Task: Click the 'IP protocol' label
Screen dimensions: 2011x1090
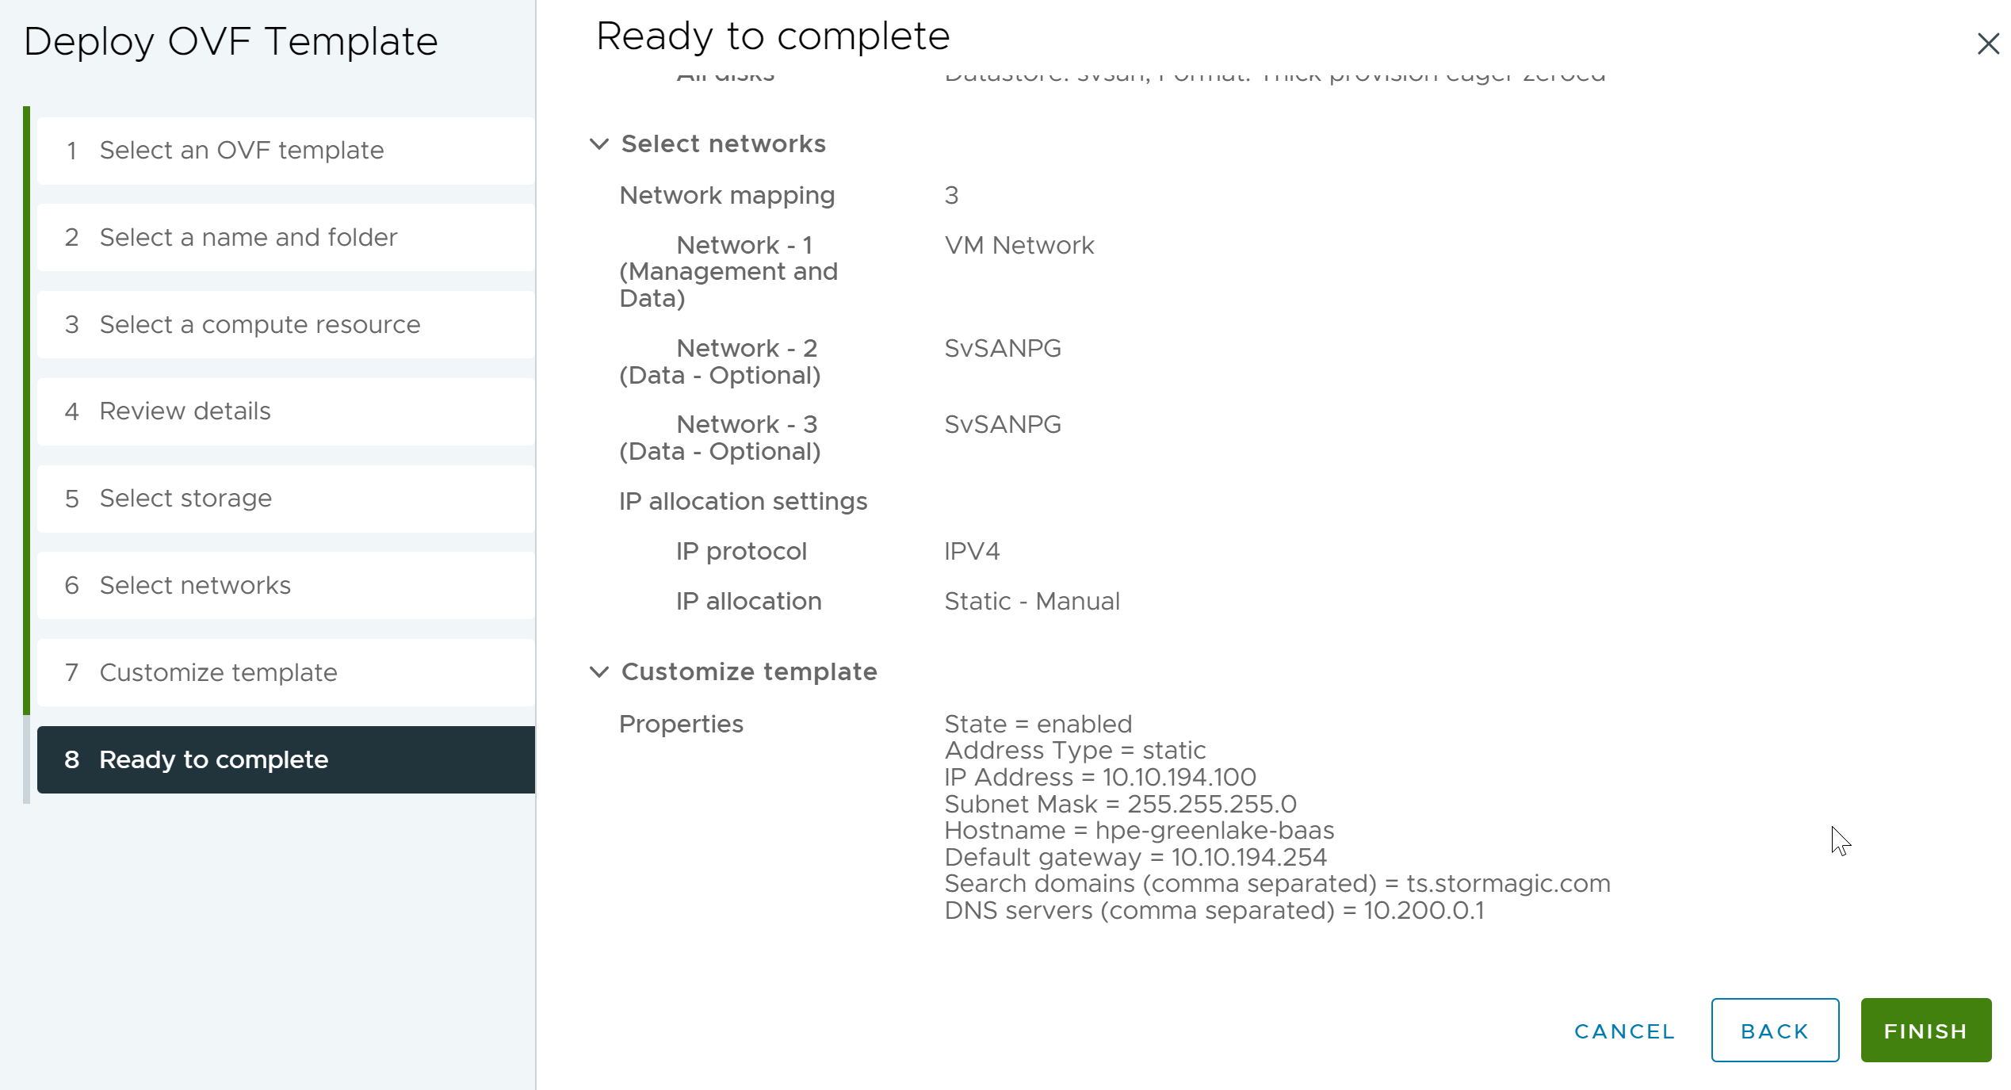Action: (x=741, y=552)
